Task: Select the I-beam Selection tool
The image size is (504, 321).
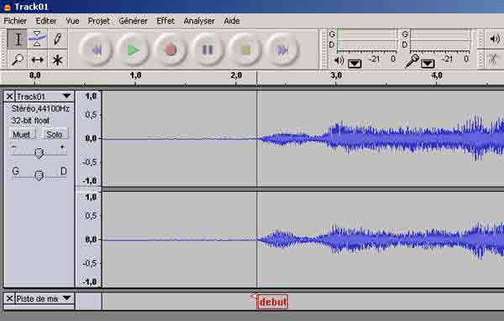Action: click(x=18, y=39)
